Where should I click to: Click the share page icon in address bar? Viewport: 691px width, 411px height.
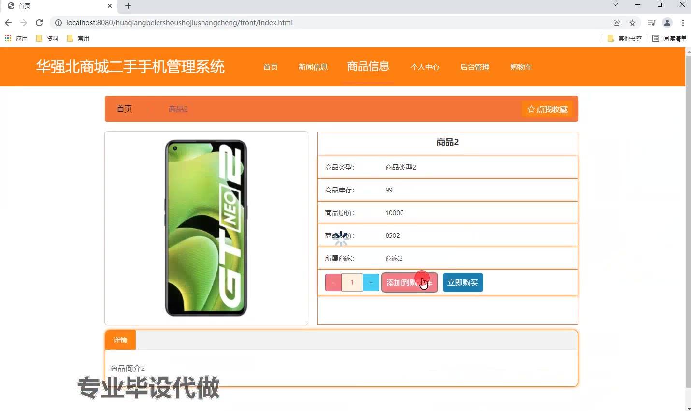click(617, 23)
